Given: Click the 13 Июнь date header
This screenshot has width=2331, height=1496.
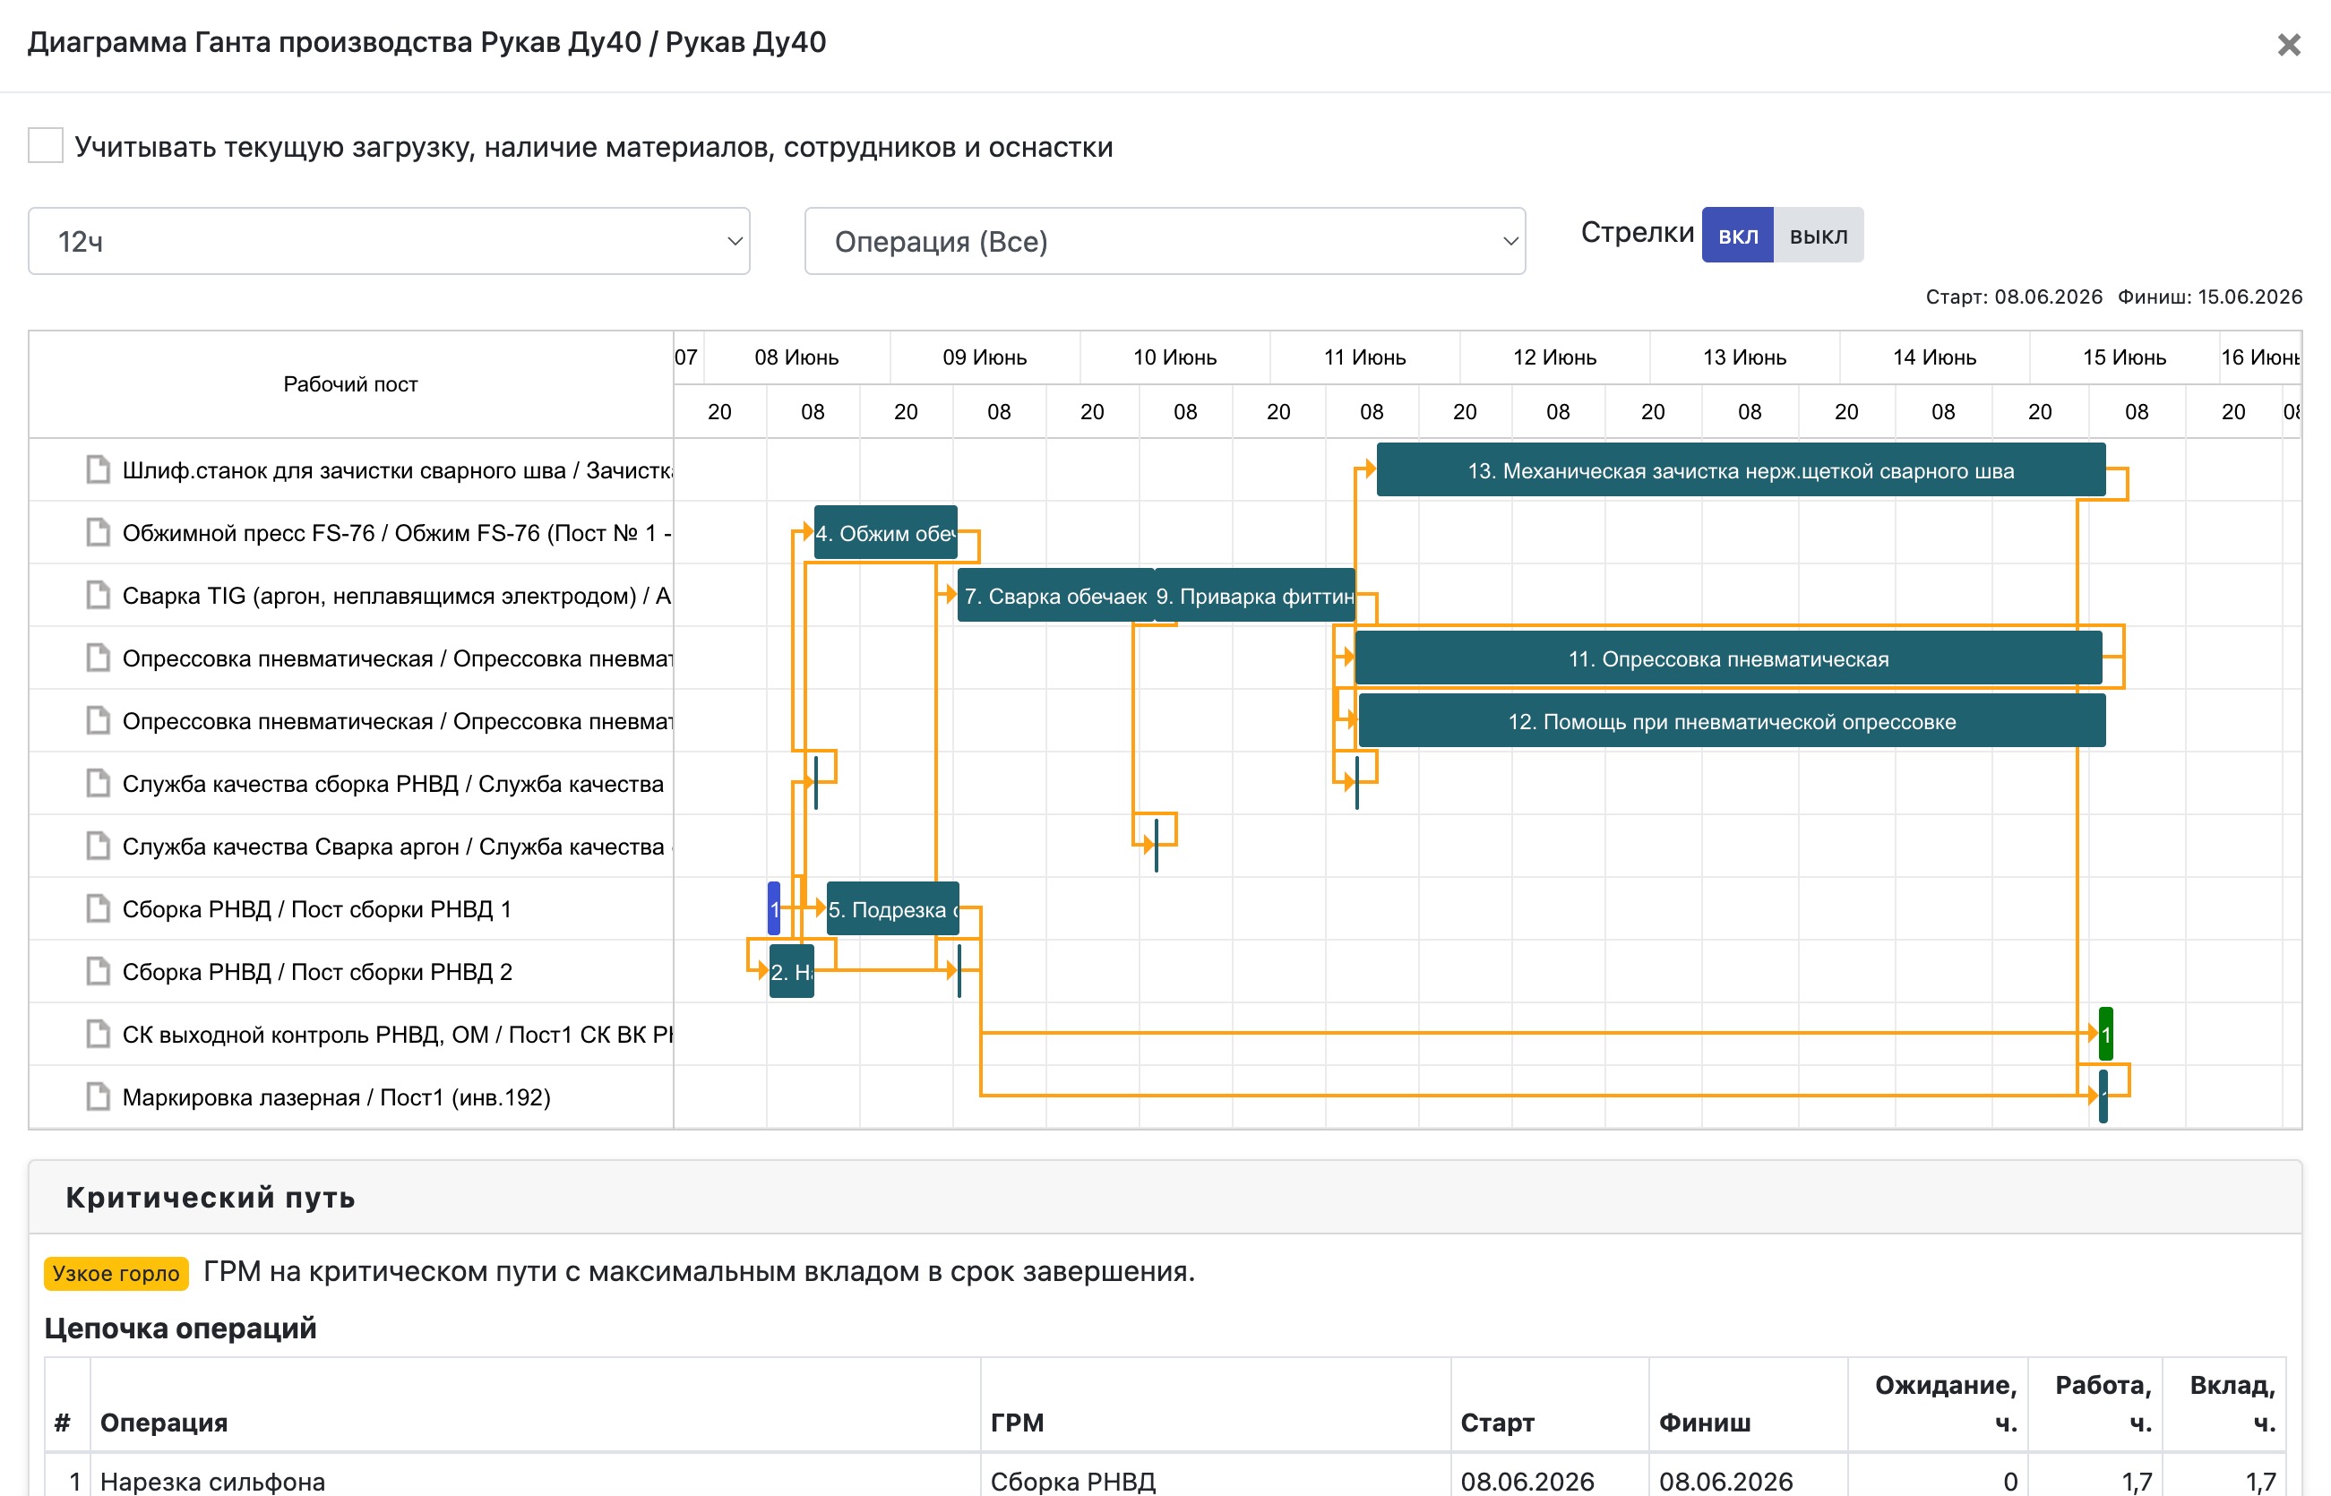Looking at the screenshot, I should (x=1743, y=357).
